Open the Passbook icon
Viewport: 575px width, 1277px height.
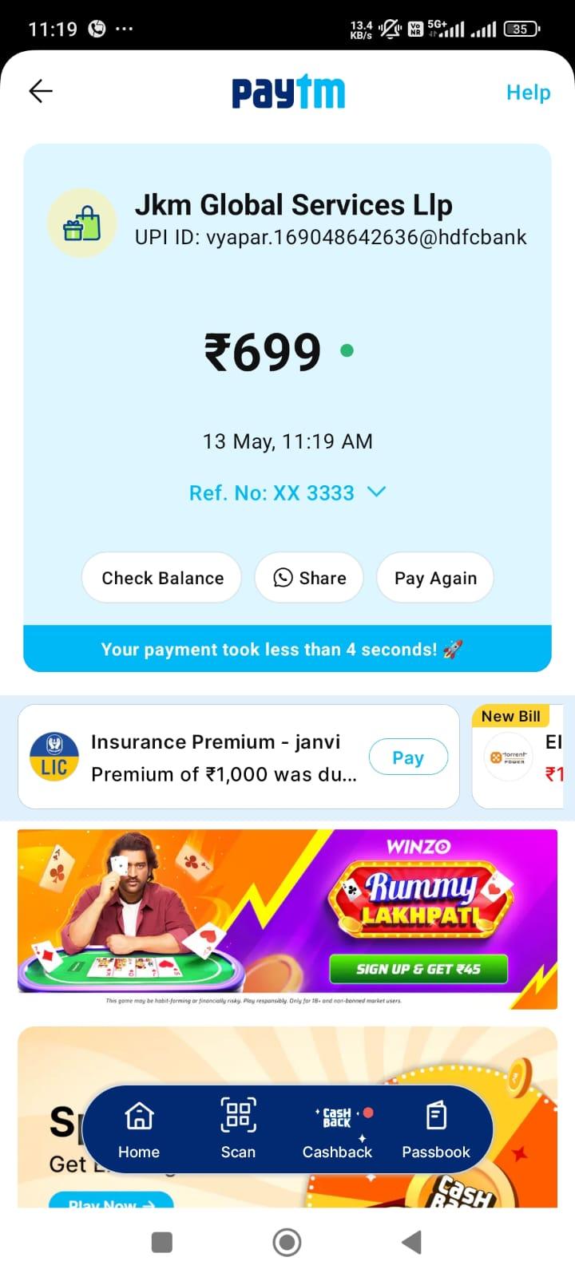[436, 1115]
